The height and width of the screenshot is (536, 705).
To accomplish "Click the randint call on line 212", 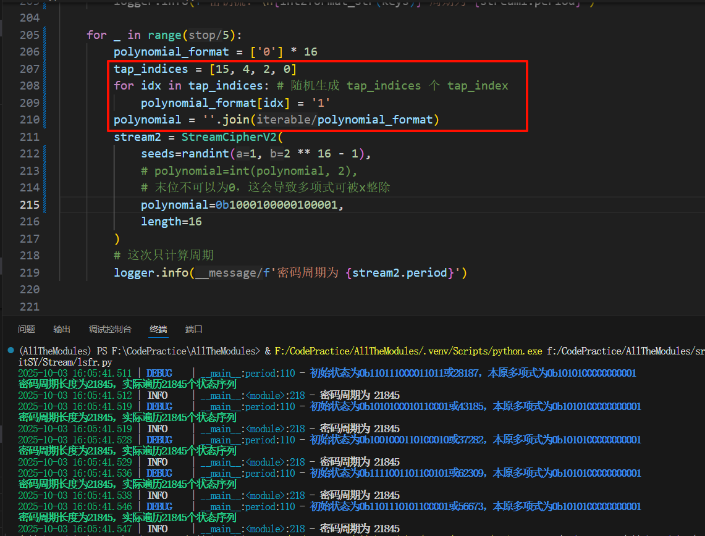I will [201, 154].
